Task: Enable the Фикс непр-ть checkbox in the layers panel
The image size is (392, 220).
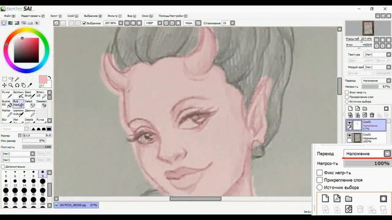Action: pos(347,92)
